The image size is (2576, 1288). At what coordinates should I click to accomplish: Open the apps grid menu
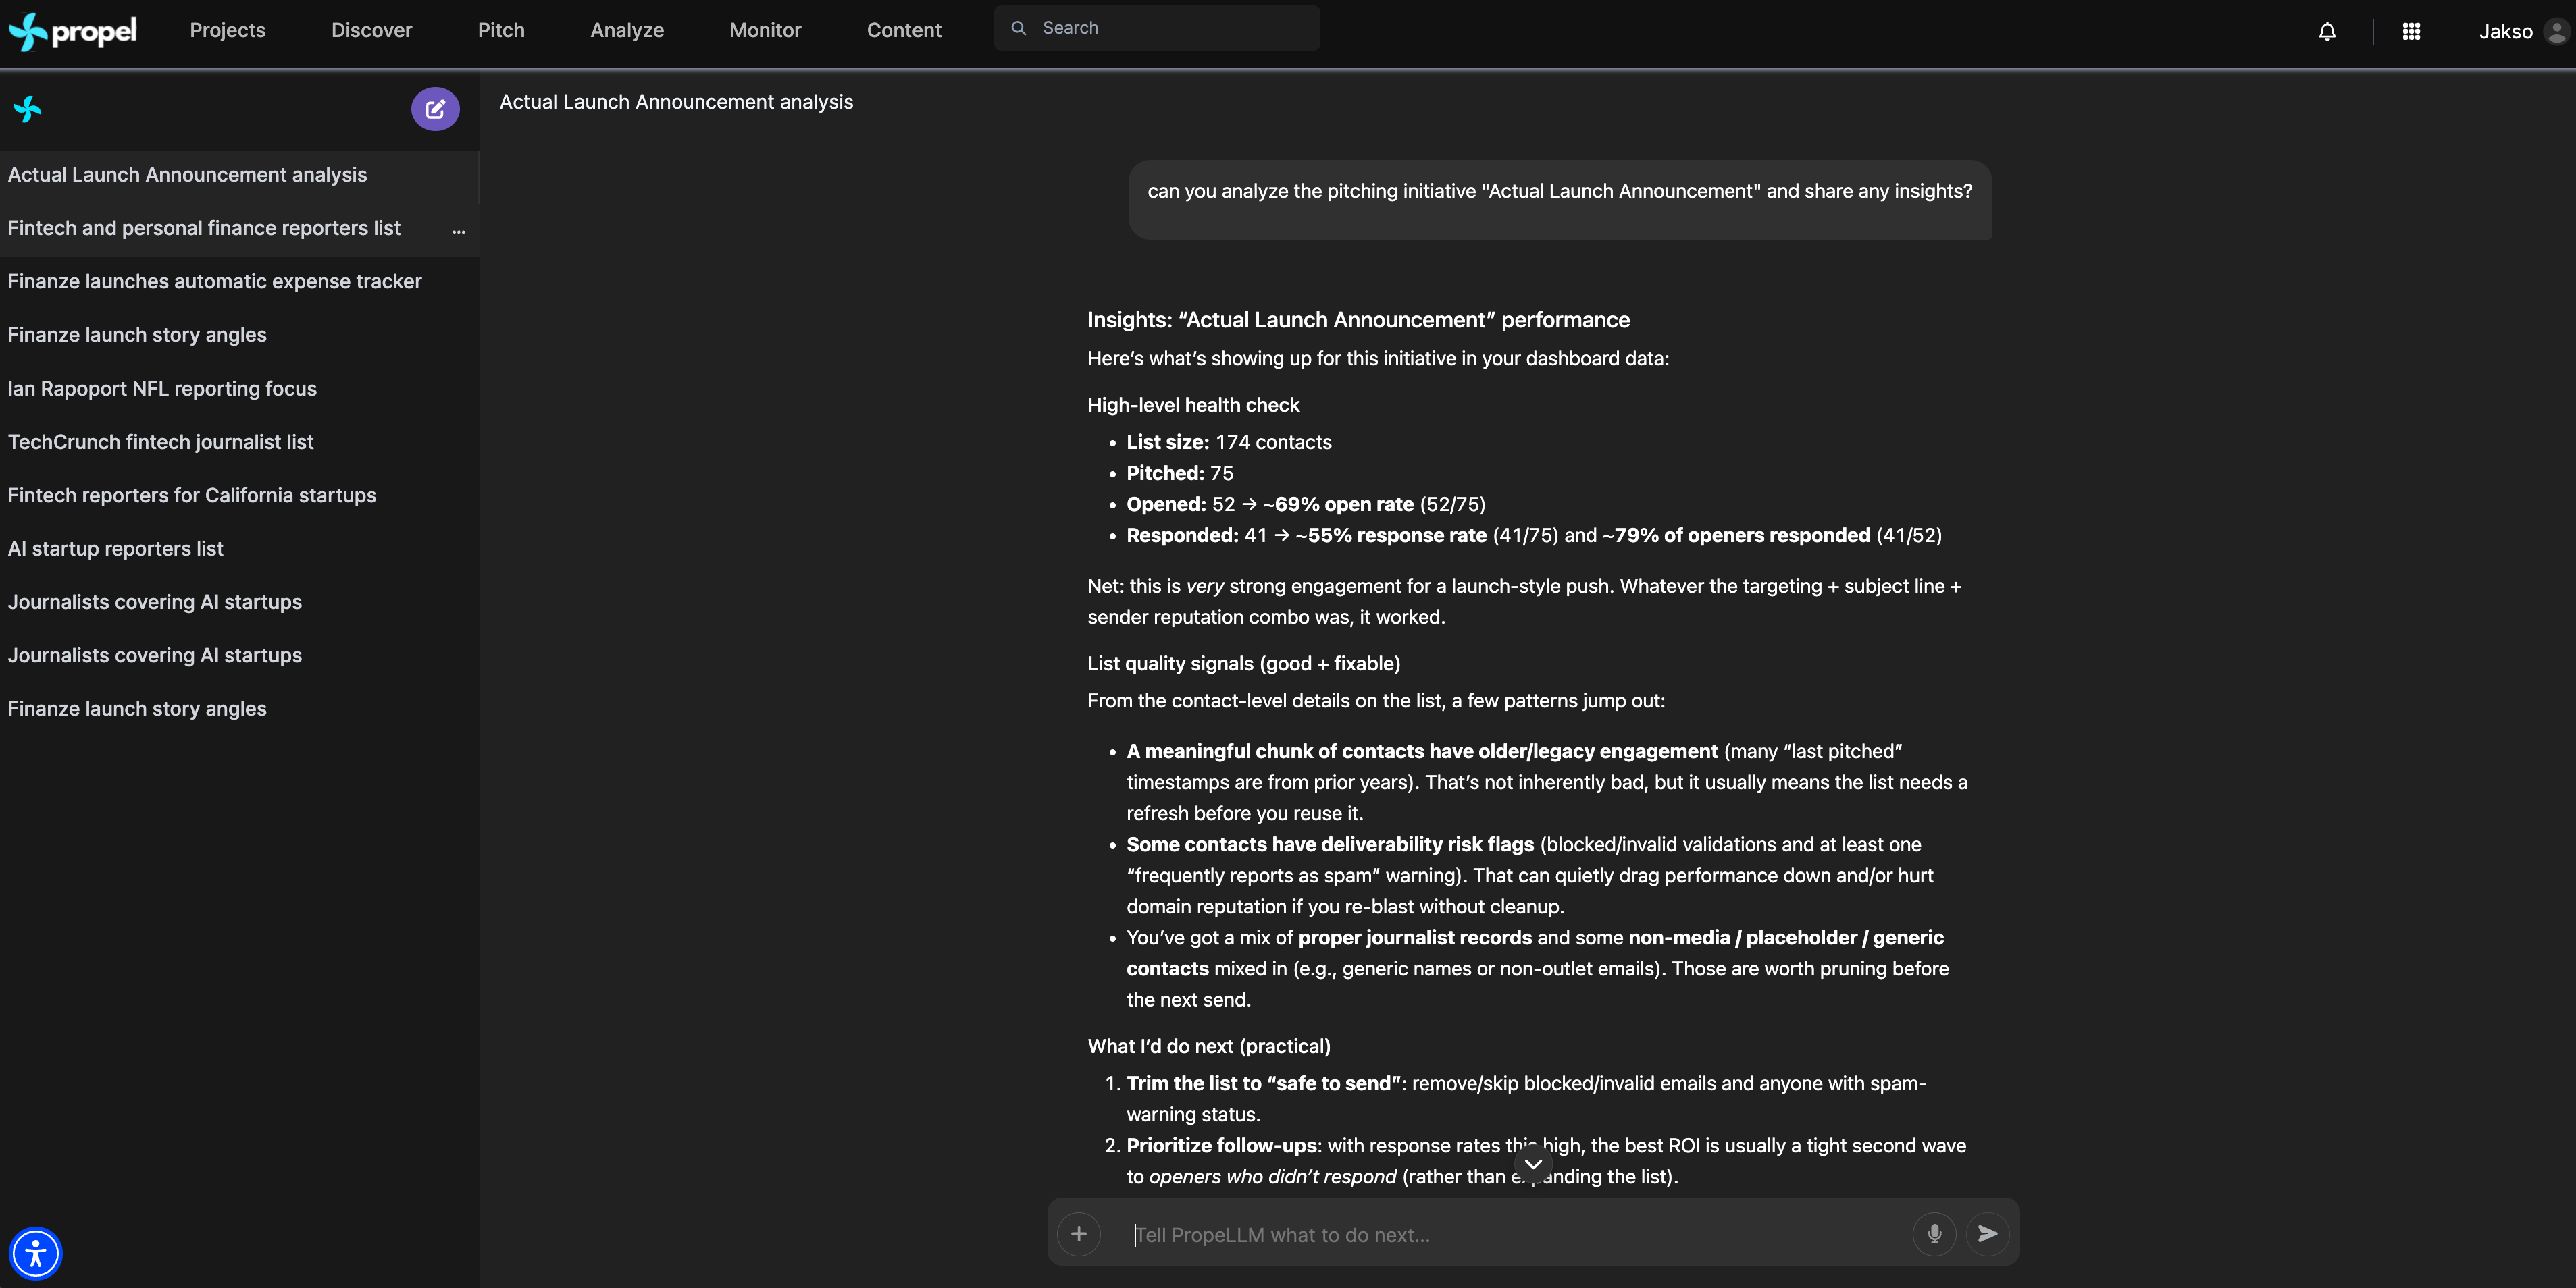(2411, 32)
